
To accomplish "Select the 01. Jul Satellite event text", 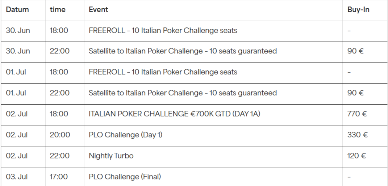I will [183, 93].
